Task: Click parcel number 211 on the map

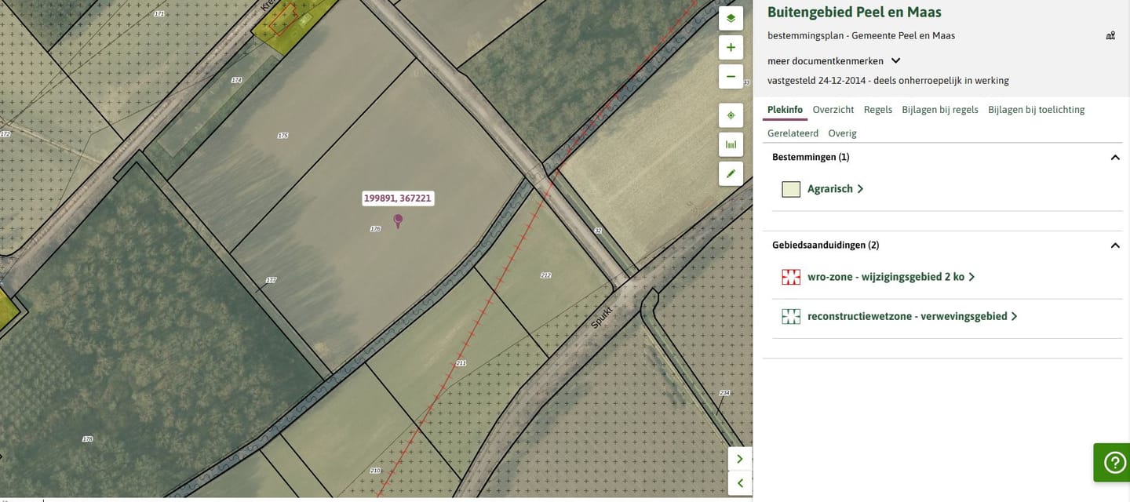Action: tap(461, 363)
